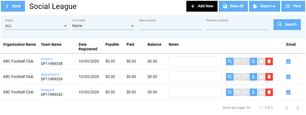The image size is (306, 115).
Task: Open the dollar payment icon for Rangers
Action: [x=253, y=92]
